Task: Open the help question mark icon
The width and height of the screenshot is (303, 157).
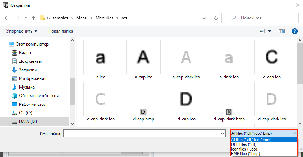Action: point(294,31)
